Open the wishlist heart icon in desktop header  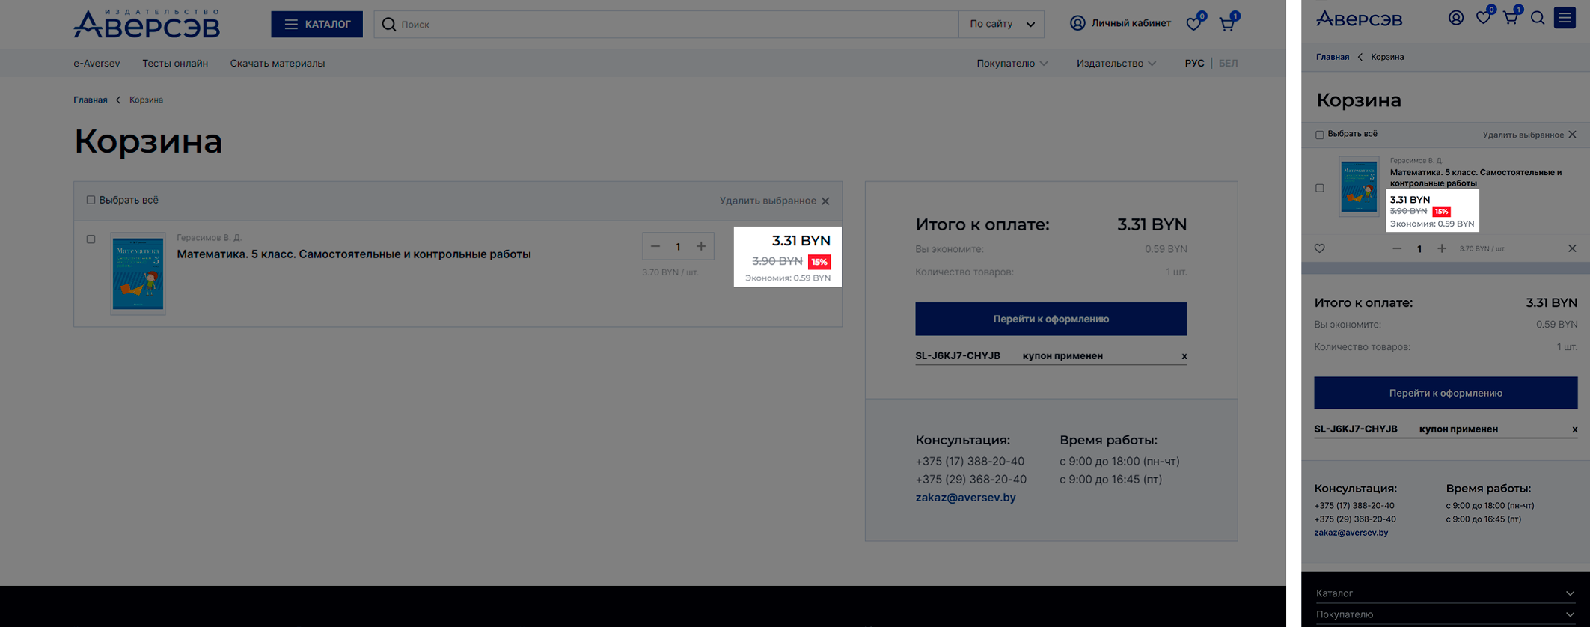click(1193, 24)
